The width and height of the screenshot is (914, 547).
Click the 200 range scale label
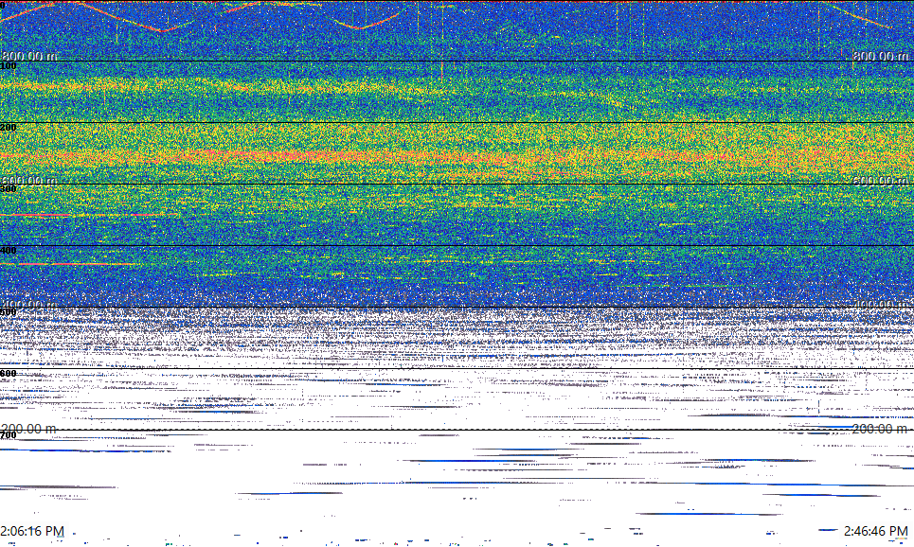click(x=9, y=128)
